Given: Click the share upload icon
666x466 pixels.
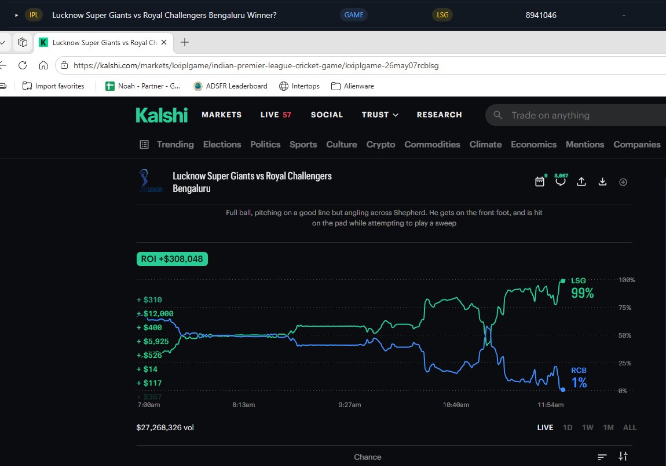Looking at the screenshot, I should [581, 182].
